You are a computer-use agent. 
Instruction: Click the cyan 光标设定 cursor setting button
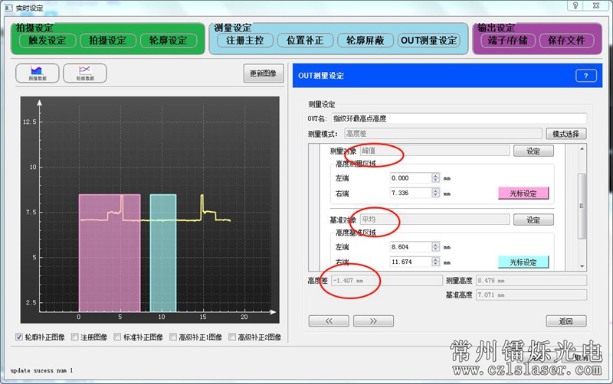(x=523, y=262)
